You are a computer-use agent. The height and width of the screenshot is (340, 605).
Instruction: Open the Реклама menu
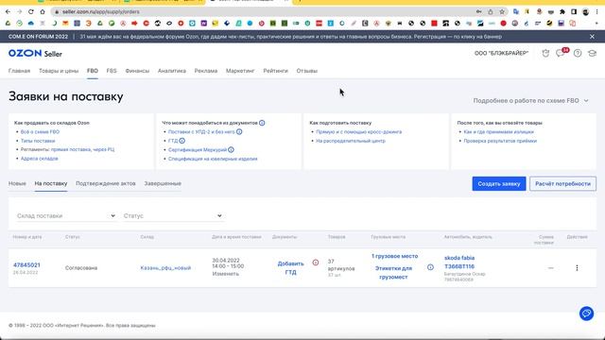(206, 71)
